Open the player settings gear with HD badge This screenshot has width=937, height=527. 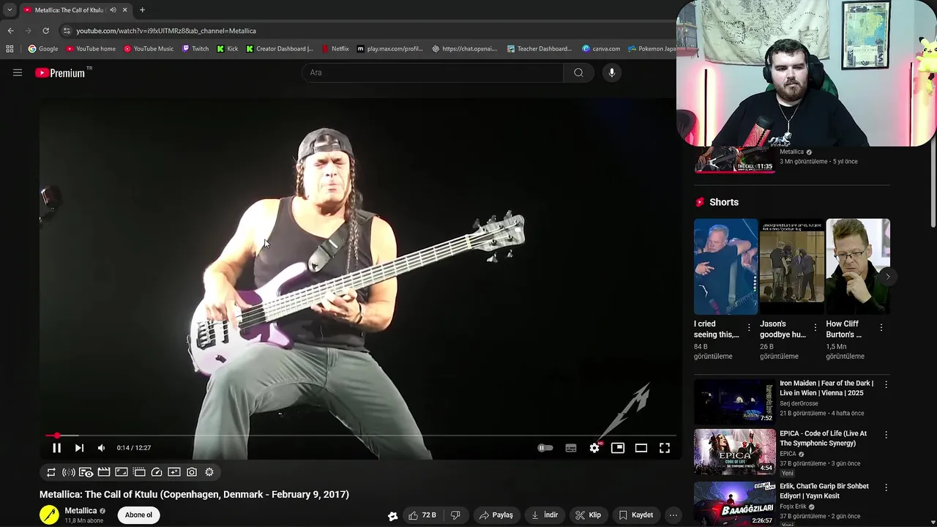click(x=594, y=448)
